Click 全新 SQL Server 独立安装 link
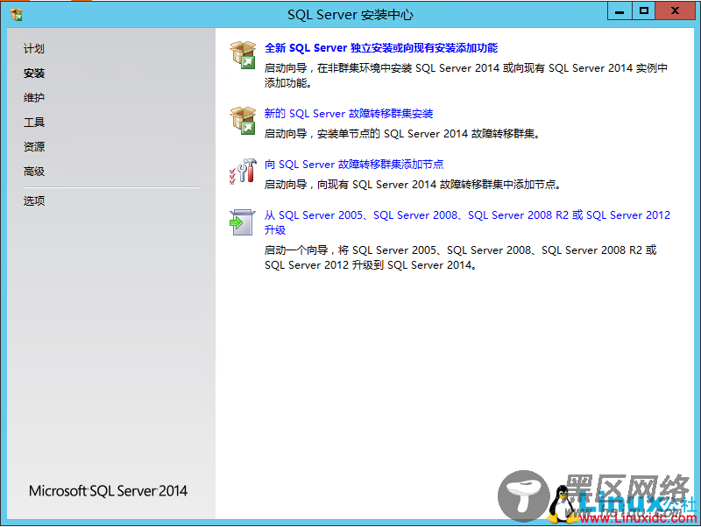 [381, 48]
